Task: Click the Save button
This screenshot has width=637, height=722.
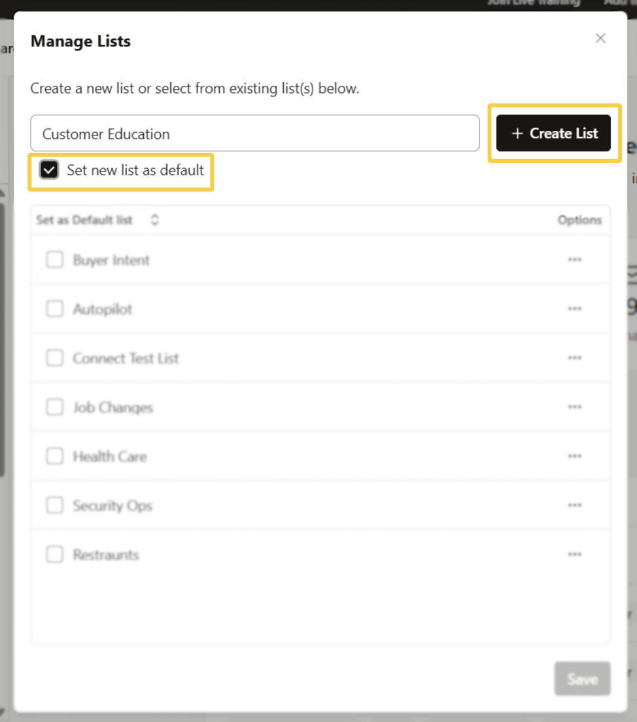Action: (582, 679)
